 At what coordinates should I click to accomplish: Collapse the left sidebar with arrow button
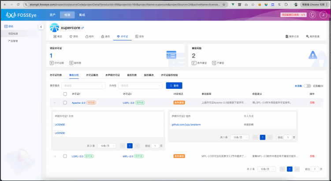click(41, 27)
